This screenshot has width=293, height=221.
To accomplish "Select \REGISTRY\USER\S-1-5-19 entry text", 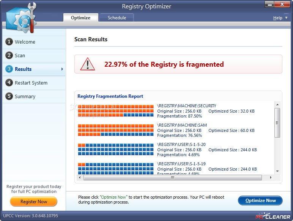I will 181,164.
